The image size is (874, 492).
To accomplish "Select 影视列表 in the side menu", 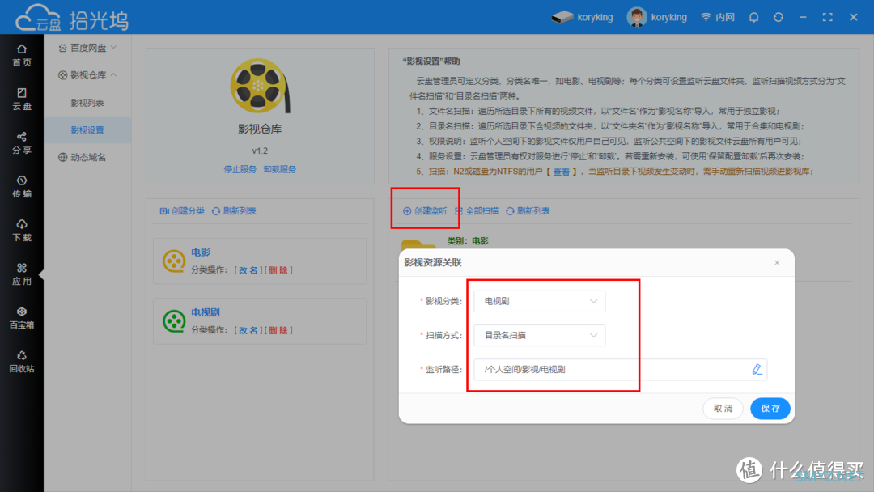I will click(x=87, y=103).
